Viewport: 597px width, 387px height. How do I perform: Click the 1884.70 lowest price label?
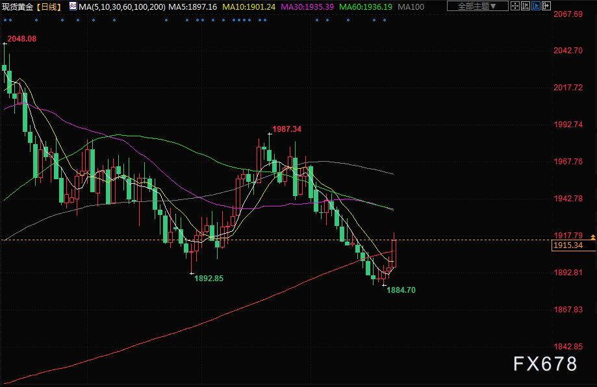coord(401,290)
